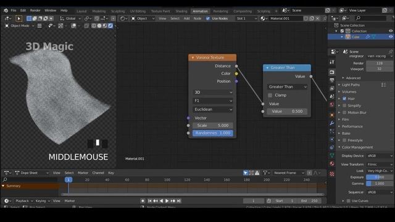The height and width of the screenshot is (222, 395).
Task: Open the File menu
Action: pyautogui.click(x=14, y=10)
